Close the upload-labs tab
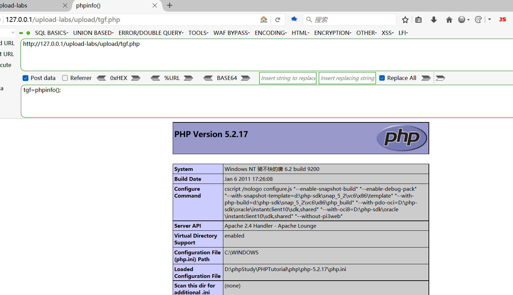513x295 pixels. (65, 5)
